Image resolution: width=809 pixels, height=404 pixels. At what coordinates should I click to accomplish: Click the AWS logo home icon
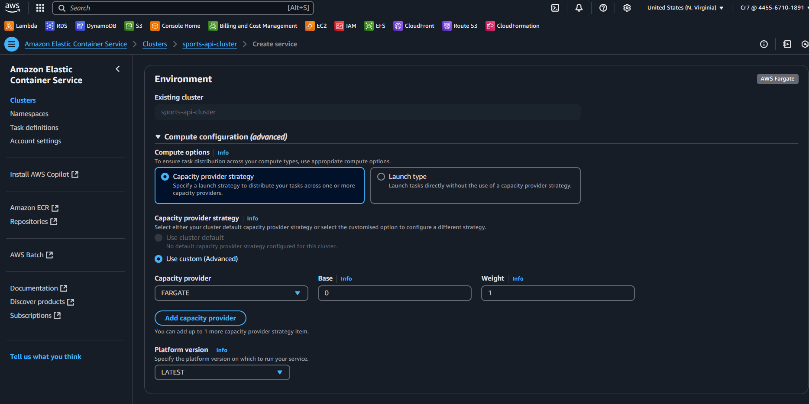tap(12, 7)
